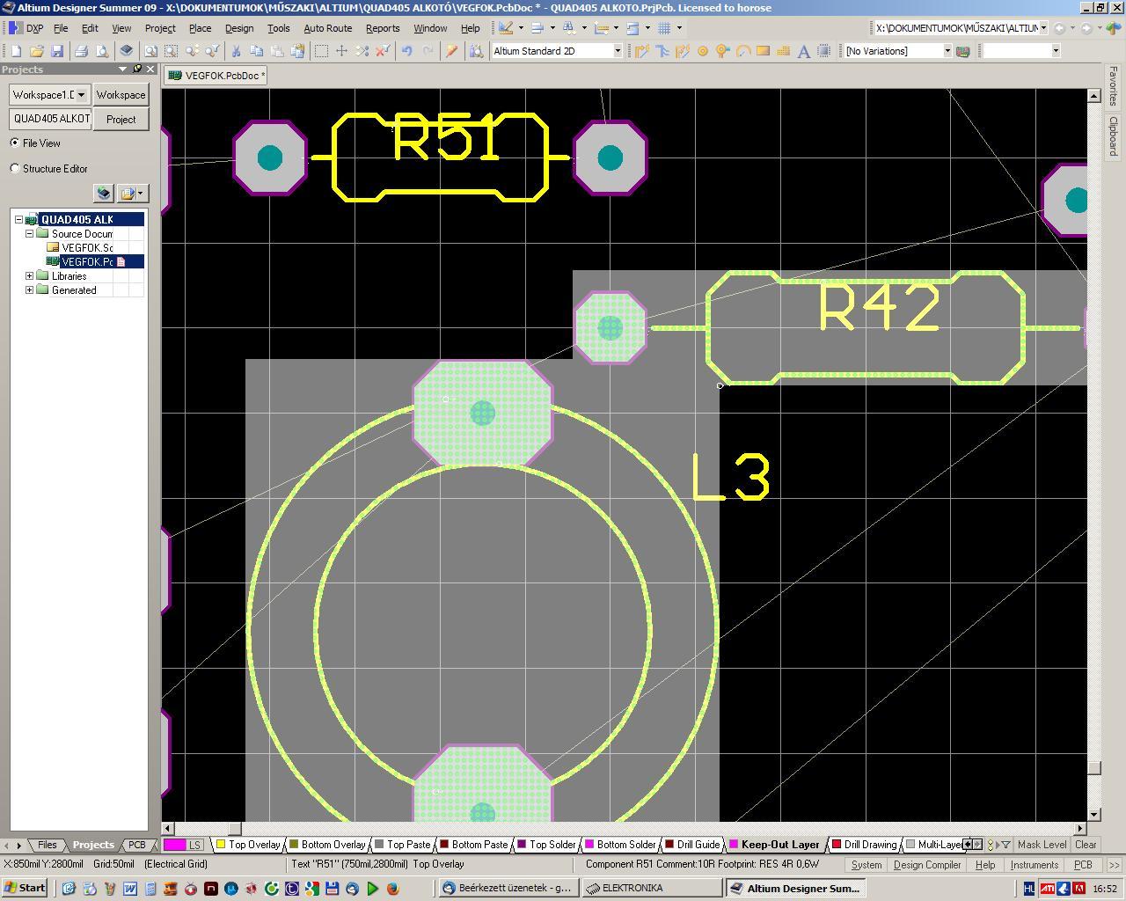Select the Keep-Out Layer tab
Screen dimensions: 1126x901
[774, 845]
